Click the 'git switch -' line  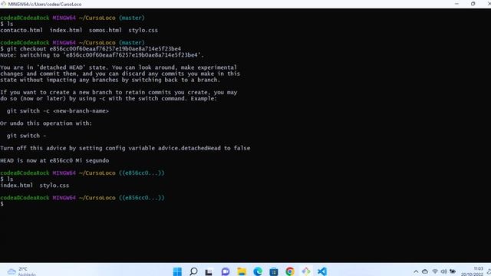(x=26, y=136)
